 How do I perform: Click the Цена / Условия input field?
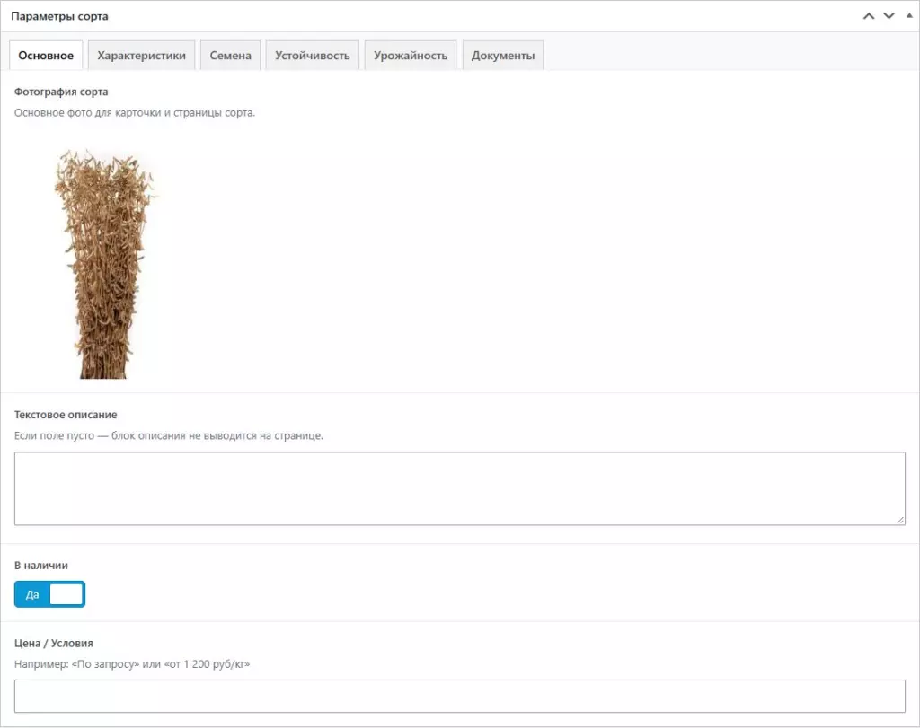(460, 697)
